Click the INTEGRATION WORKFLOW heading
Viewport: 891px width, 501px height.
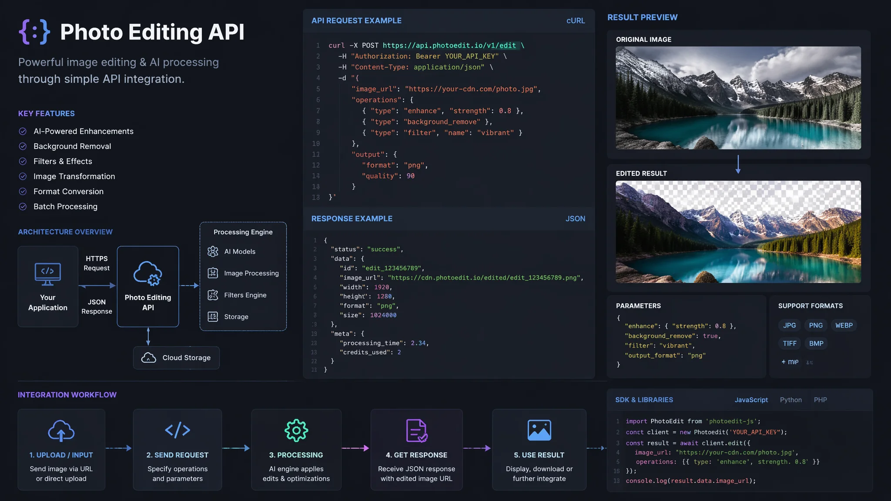(67, 395)
